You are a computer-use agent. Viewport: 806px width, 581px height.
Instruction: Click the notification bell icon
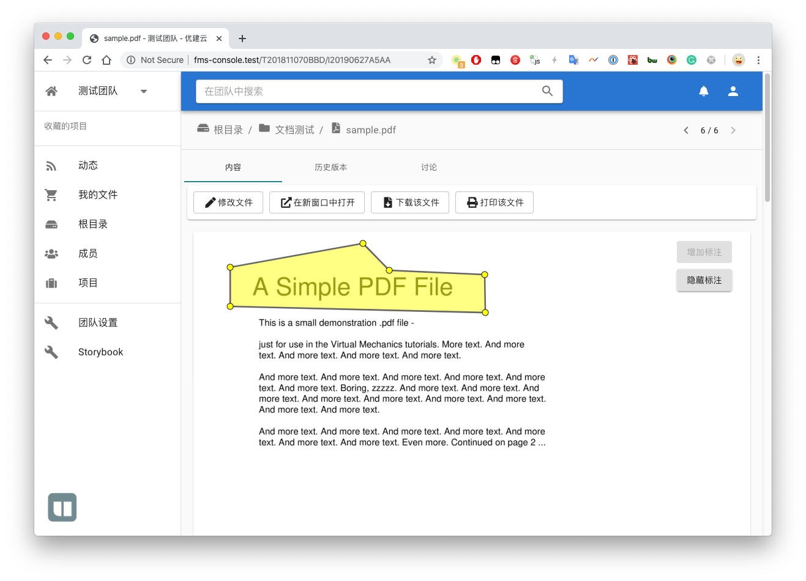(704, 91)
